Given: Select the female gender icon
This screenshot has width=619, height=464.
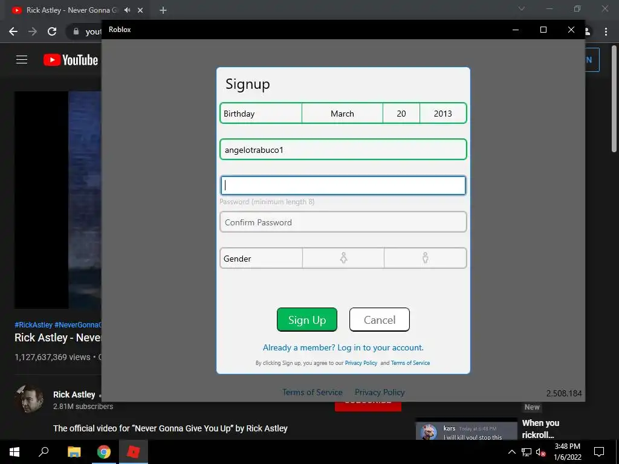Looking at the screenshot, I should (x=343, y=258).
